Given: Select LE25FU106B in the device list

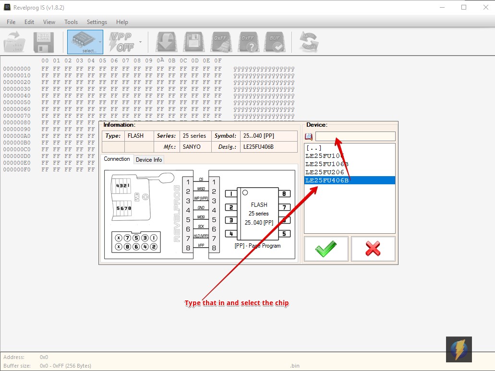Looking at the screenshot, I should tap(350, 164).
